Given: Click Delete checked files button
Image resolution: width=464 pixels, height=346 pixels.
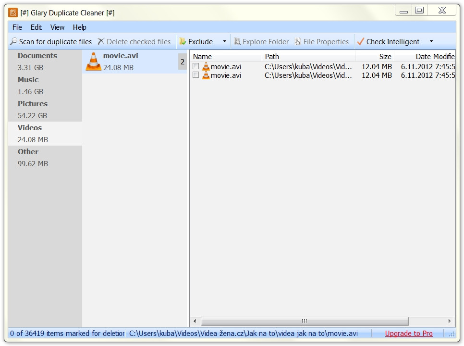Looking at the screenshot, I should (x=134, y=41).
